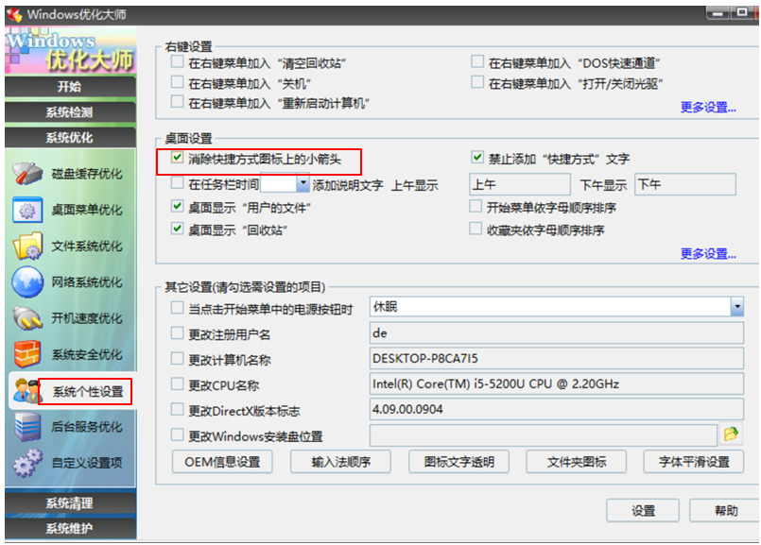
Task: Click the Windows优化大师 title bar app icon
Action: (14, 14)
